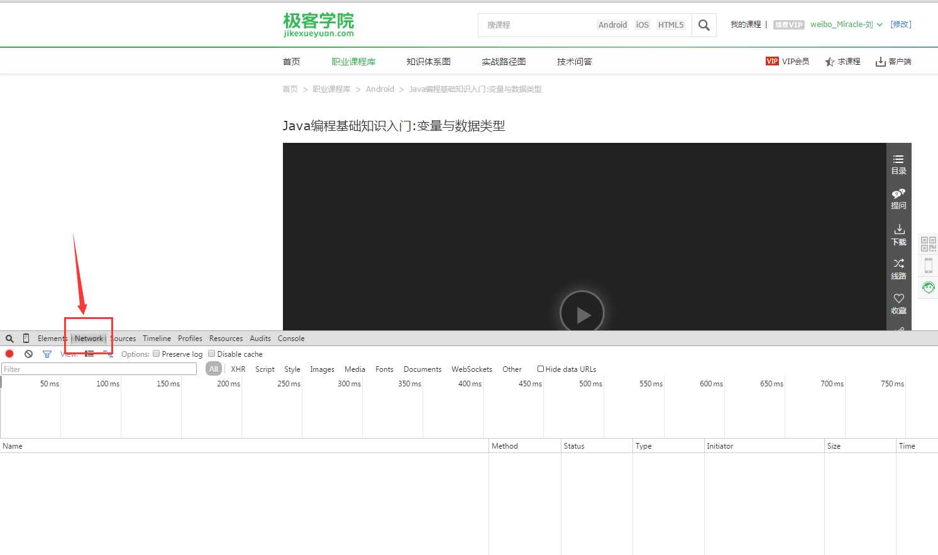Viewport: 938px width, 555px height.
Task: Open the 目录 catalog icon on player
Action: click(898, 164)
